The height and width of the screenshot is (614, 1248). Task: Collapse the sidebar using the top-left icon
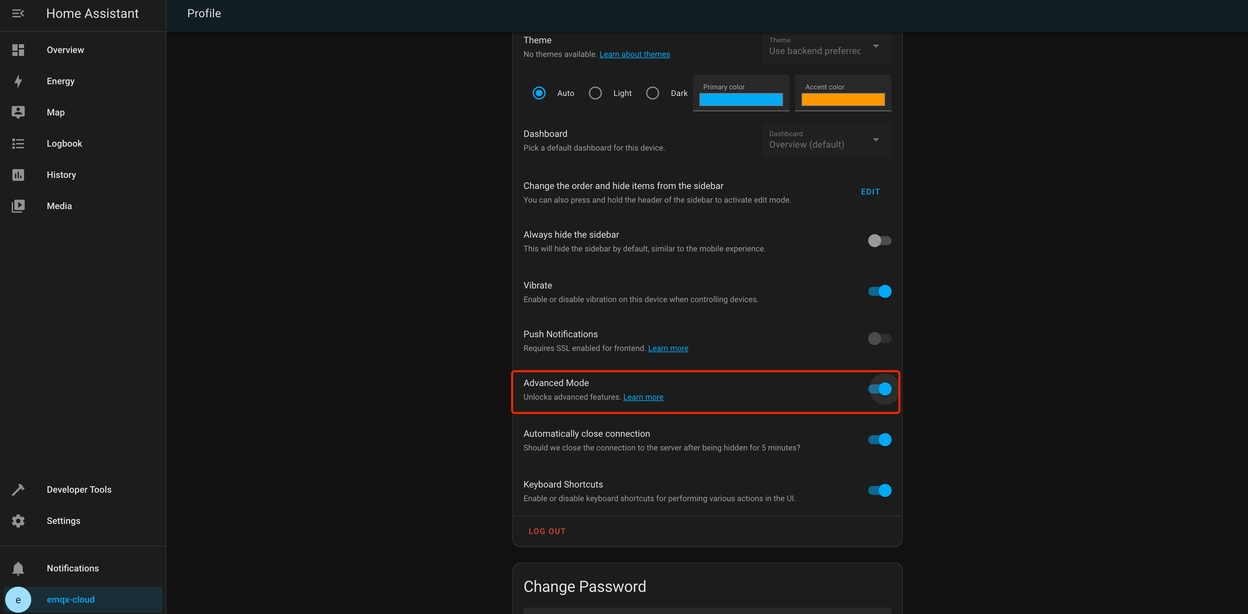point(18,14)
